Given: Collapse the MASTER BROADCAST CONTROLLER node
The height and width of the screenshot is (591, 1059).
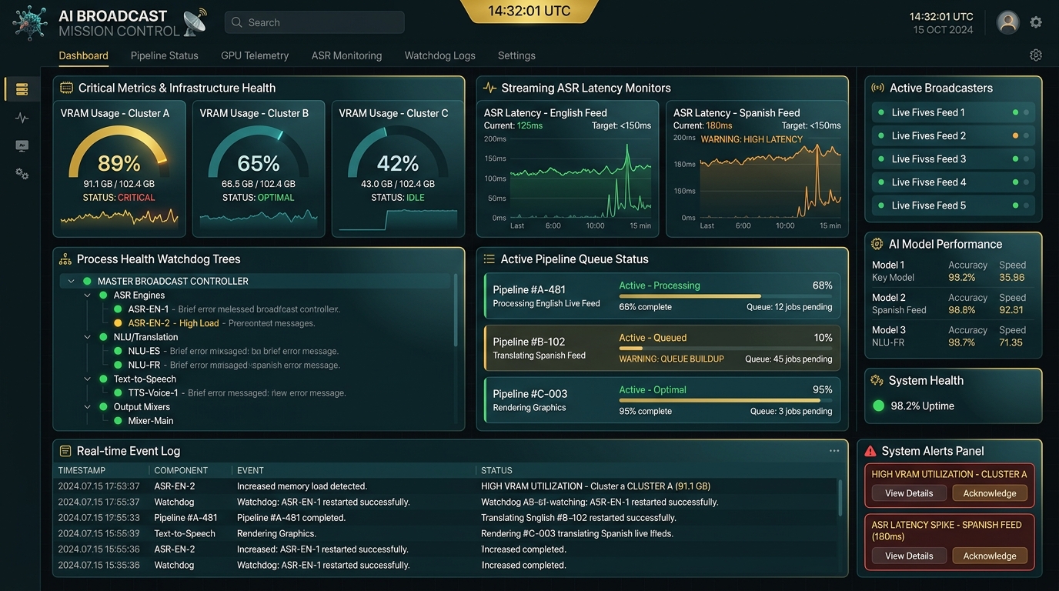Looking at the screenshot, I should pyautogui.click(x=71, y=282).
